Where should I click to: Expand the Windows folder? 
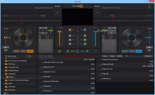pos(6,90)
